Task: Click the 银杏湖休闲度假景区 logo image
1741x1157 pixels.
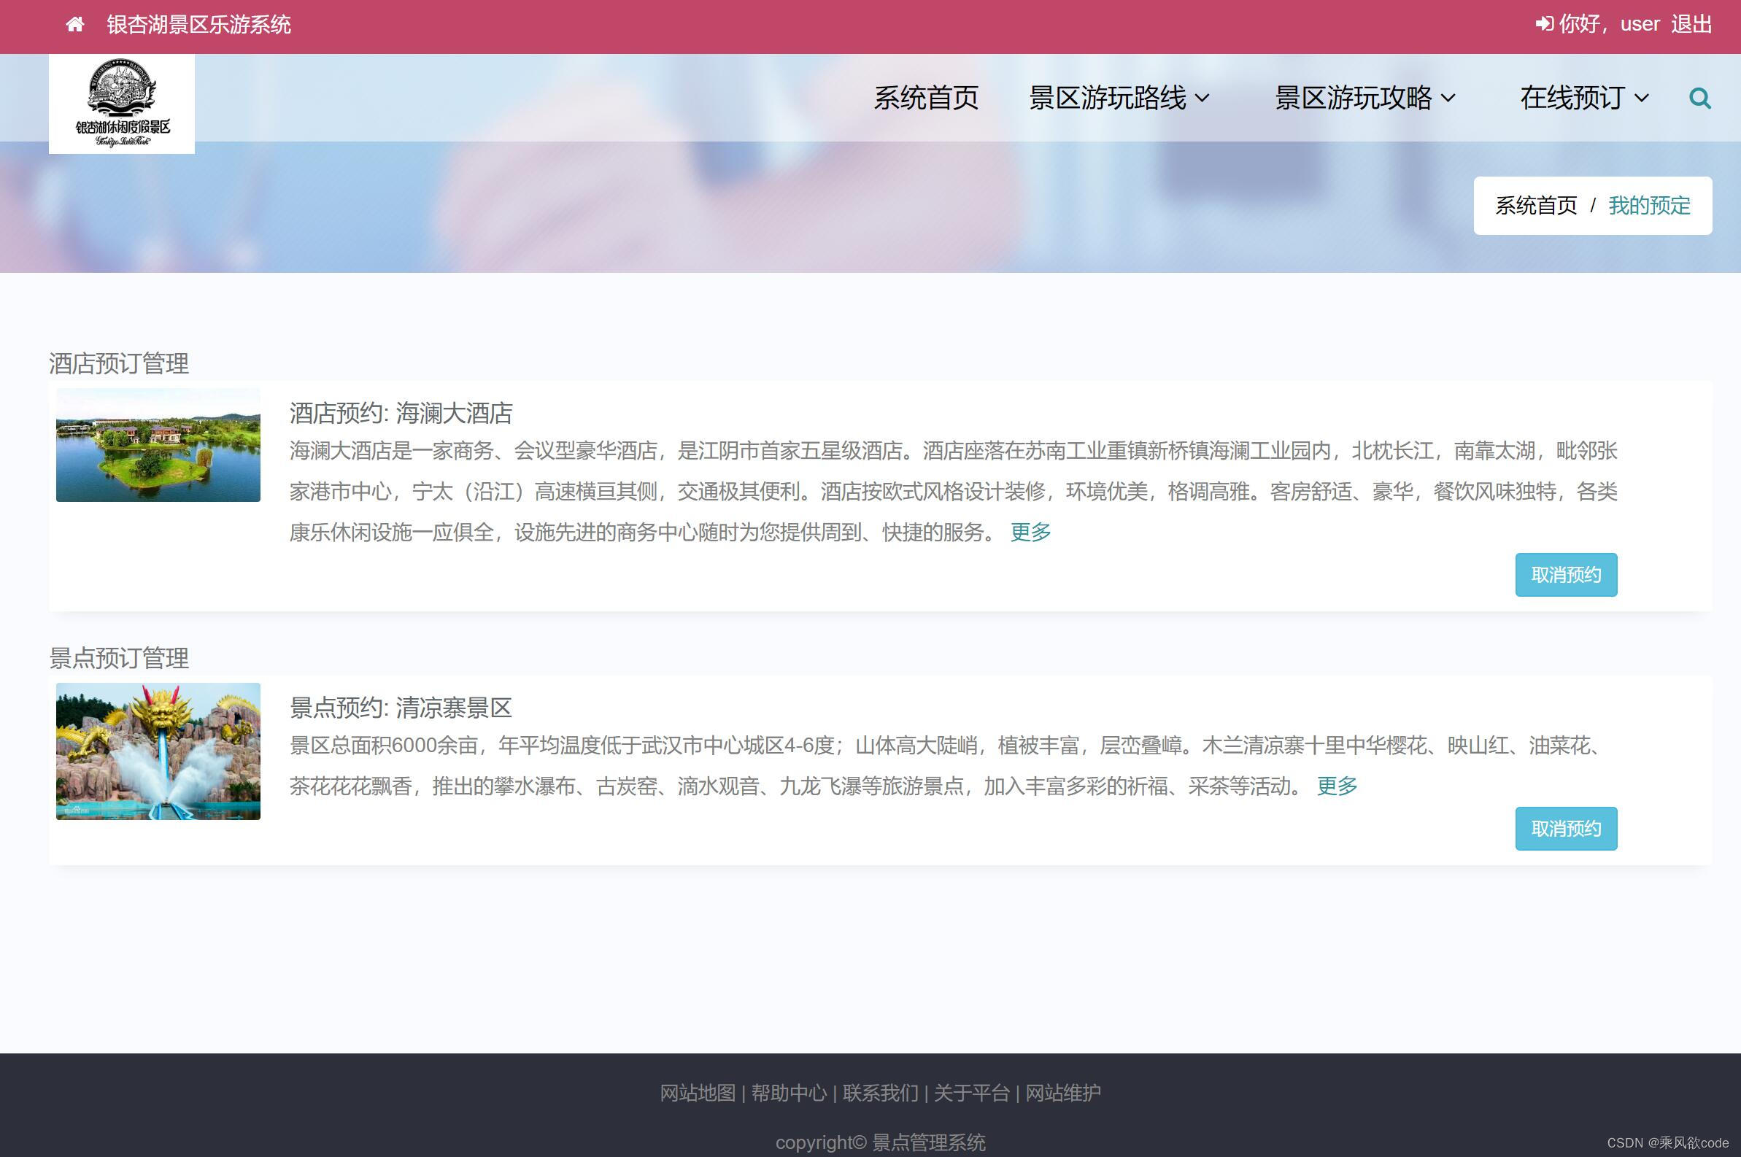Action: 122,104
